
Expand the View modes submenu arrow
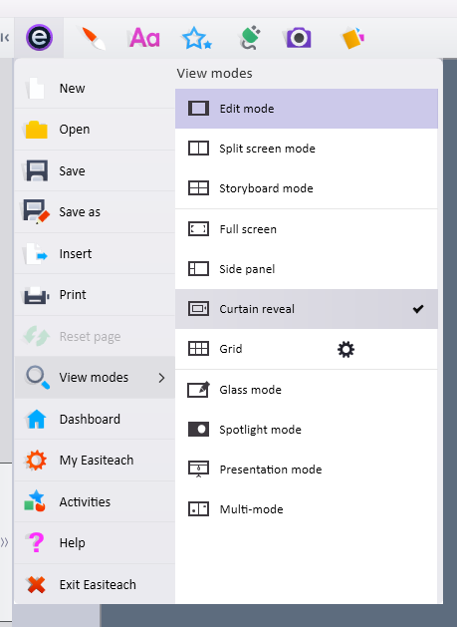(161, 378)
